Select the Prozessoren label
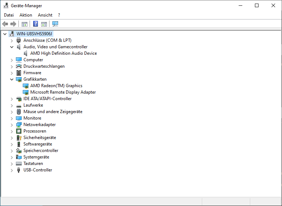This screenshot has height=206, width=282. click(x=35, y=131)
